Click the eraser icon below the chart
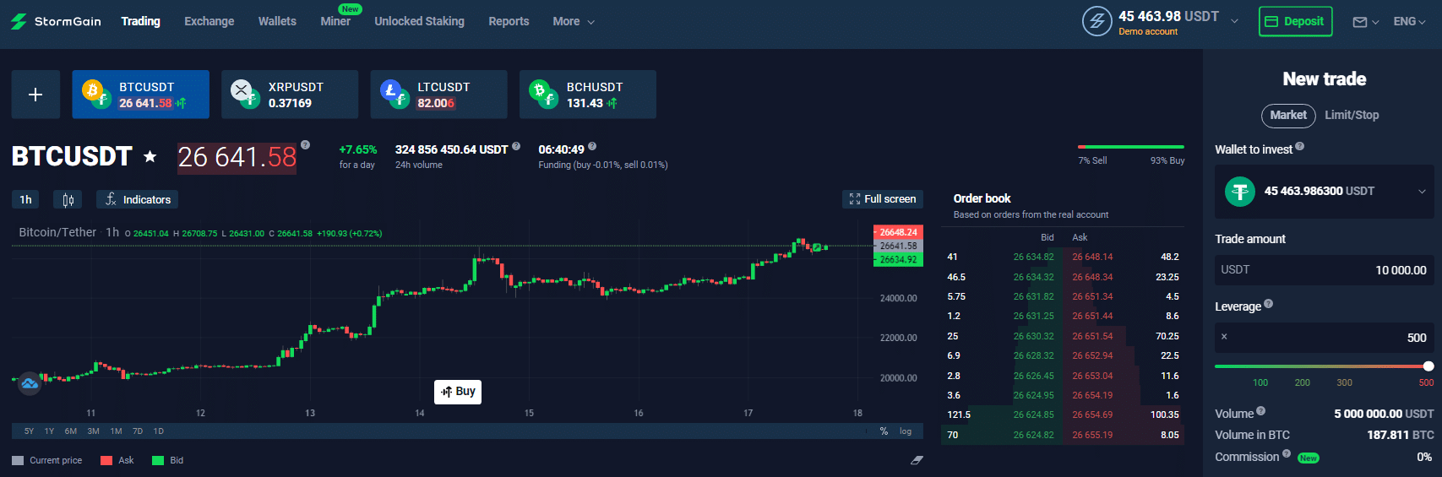The image size is (1442, 477). click(x=917, y=460)
